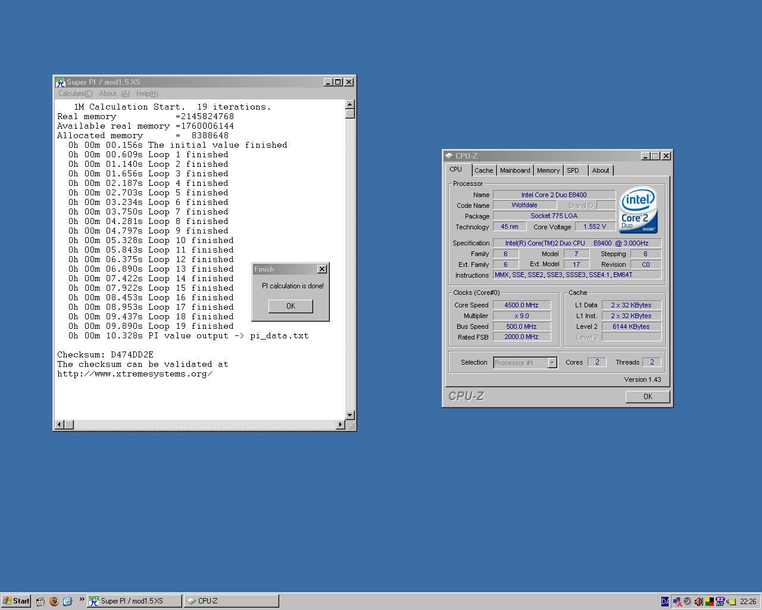Minimize the CPU-Z window
The image size is (762, 610).
[645, 156]
